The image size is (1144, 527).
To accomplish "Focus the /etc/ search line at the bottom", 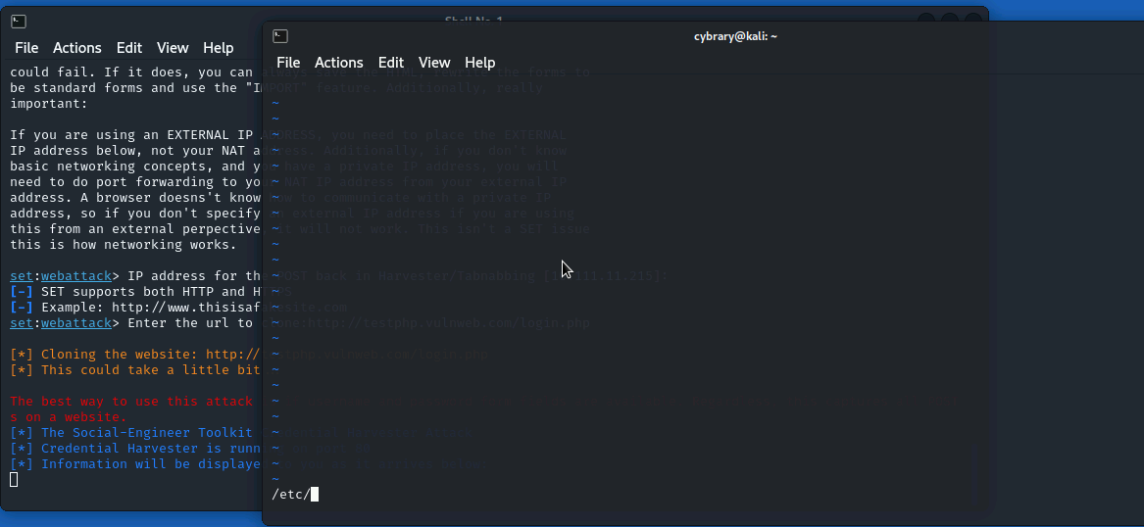I will tap(290, 495).
